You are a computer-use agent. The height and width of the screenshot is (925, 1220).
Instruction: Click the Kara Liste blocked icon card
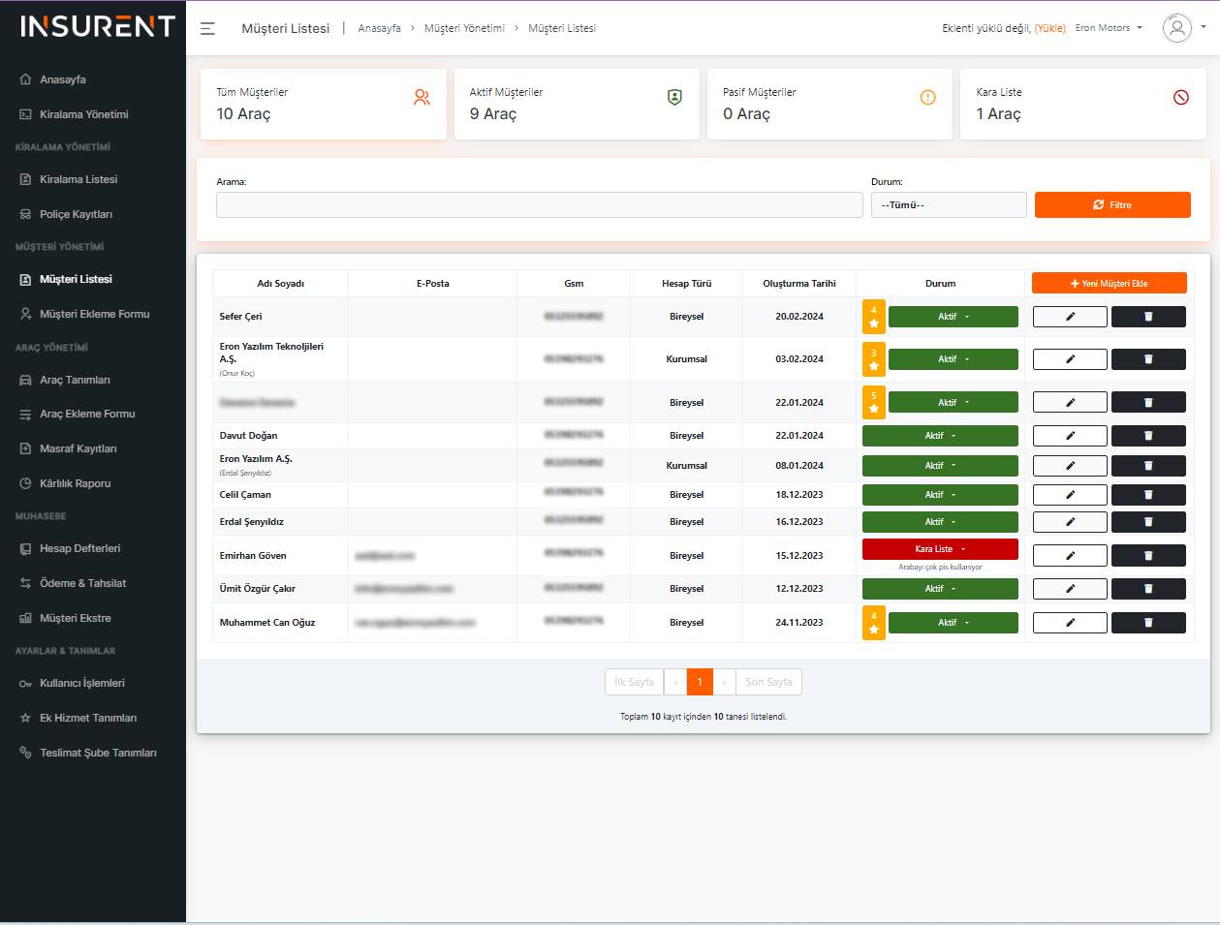coord(1180,98)
